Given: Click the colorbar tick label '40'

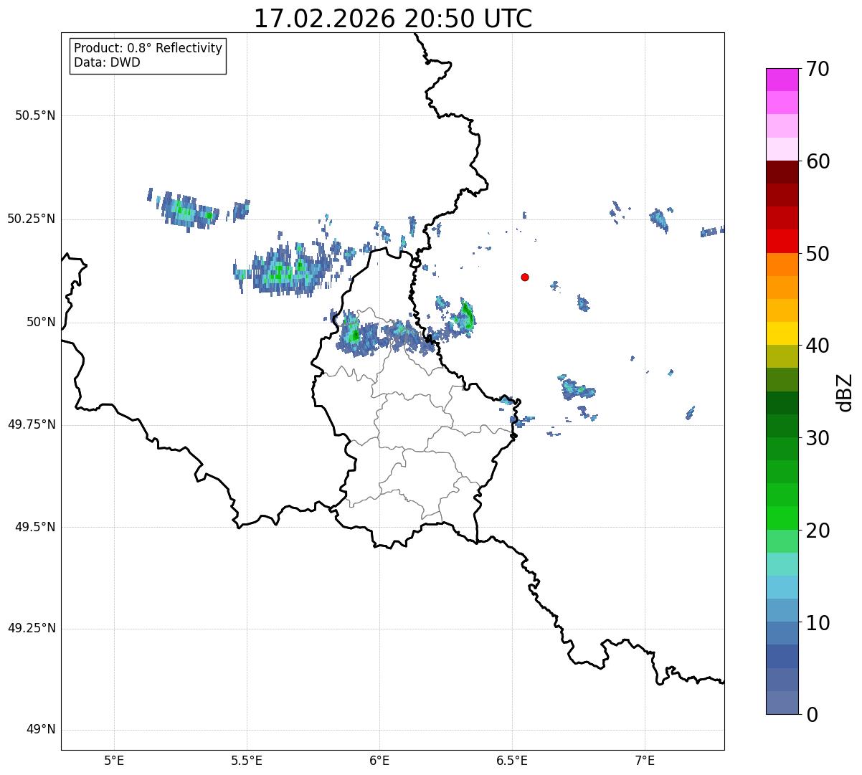Looking at the screenshot, I should [x=818, y=346].
